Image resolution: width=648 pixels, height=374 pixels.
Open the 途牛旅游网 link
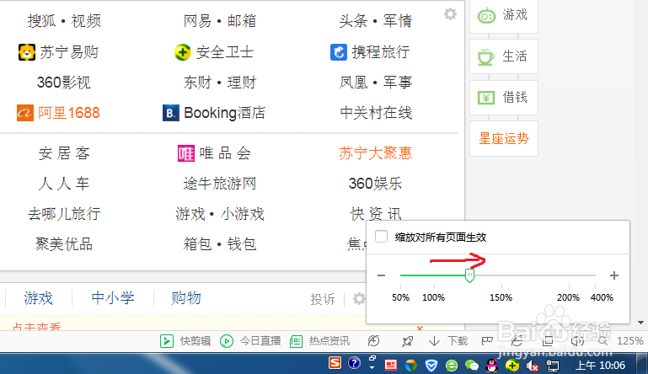click(x=220, y=184)
